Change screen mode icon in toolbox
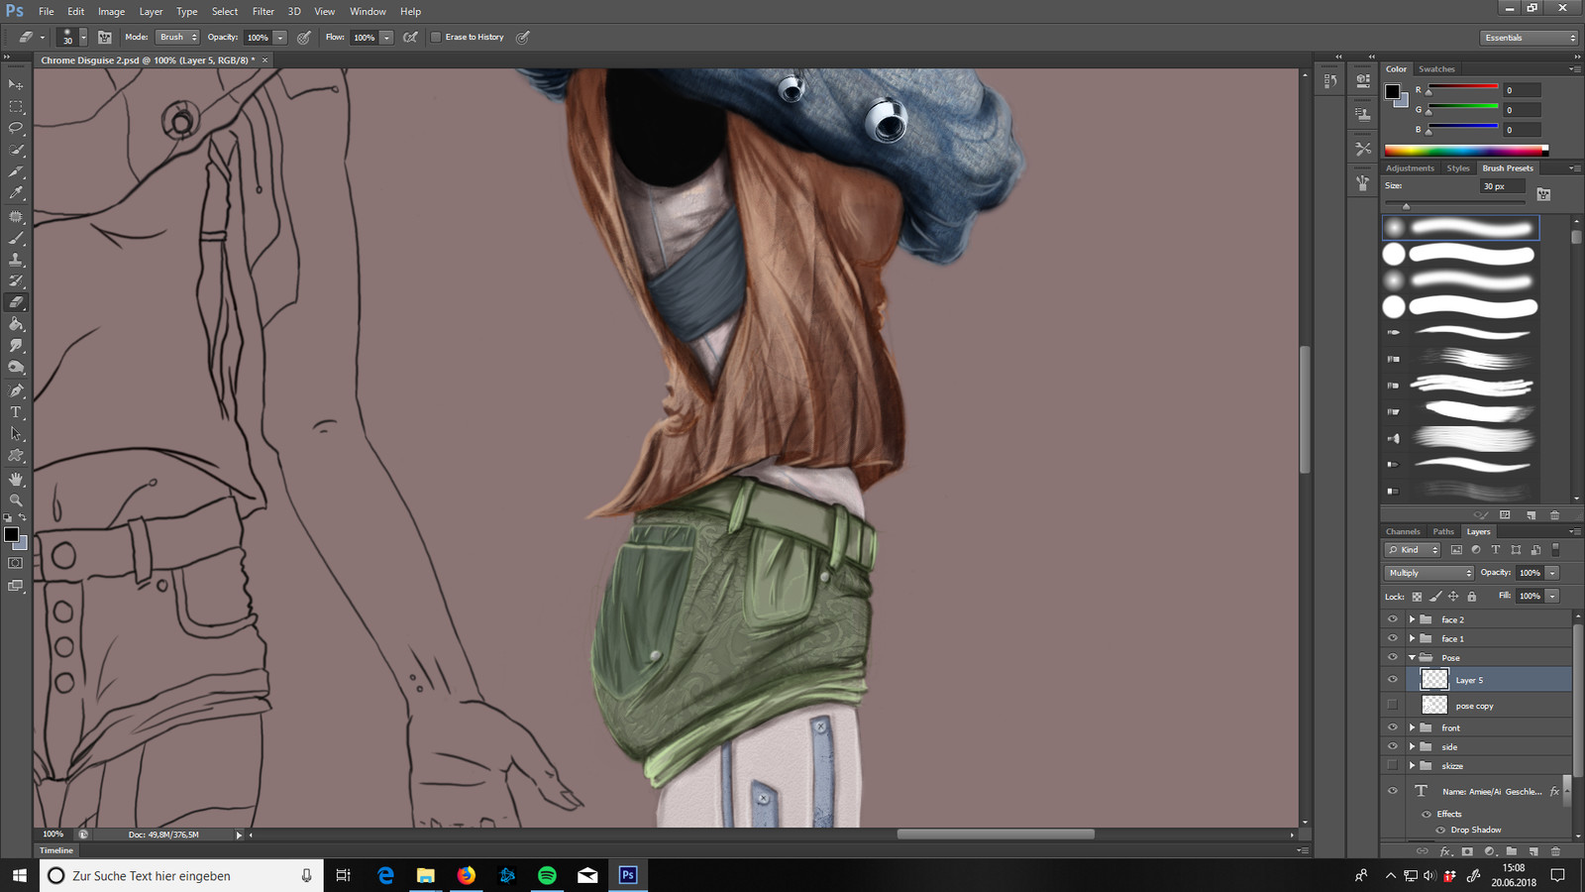Screen dimensions: 1585x892 16,586
